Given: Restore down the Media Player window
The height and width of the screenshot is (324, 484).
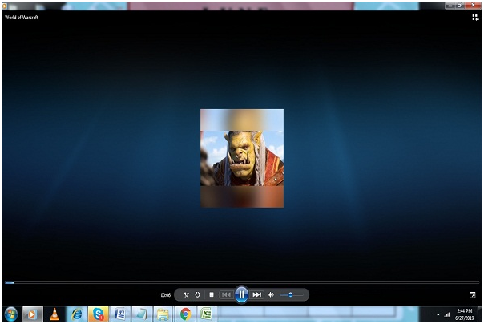Looking at the screenshot, I should coord(459,6).
